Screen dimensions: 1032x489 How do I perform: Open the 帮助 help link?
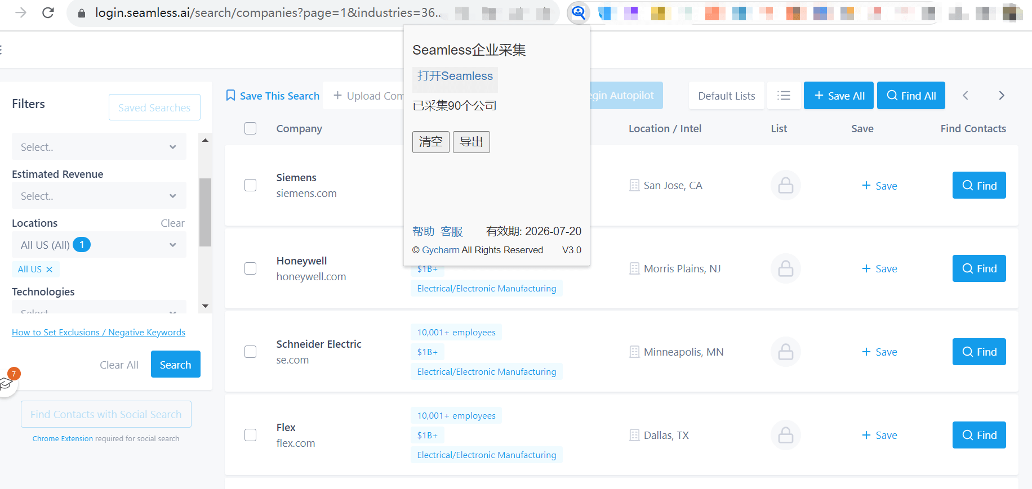tap(424, 231)
